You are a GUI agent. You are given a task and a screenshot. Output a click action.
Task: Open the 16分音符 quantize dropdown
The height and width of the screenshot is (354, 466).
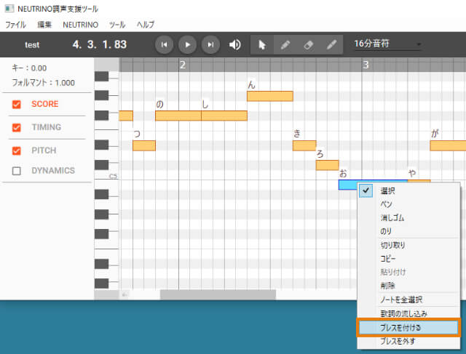pos(388,44)
